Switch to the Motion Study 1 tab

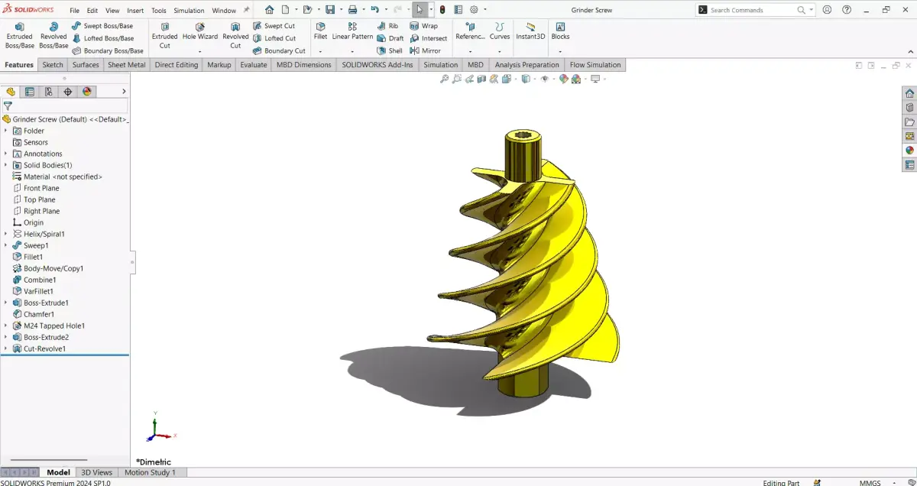pyautogui.click(x=151, y=472)
